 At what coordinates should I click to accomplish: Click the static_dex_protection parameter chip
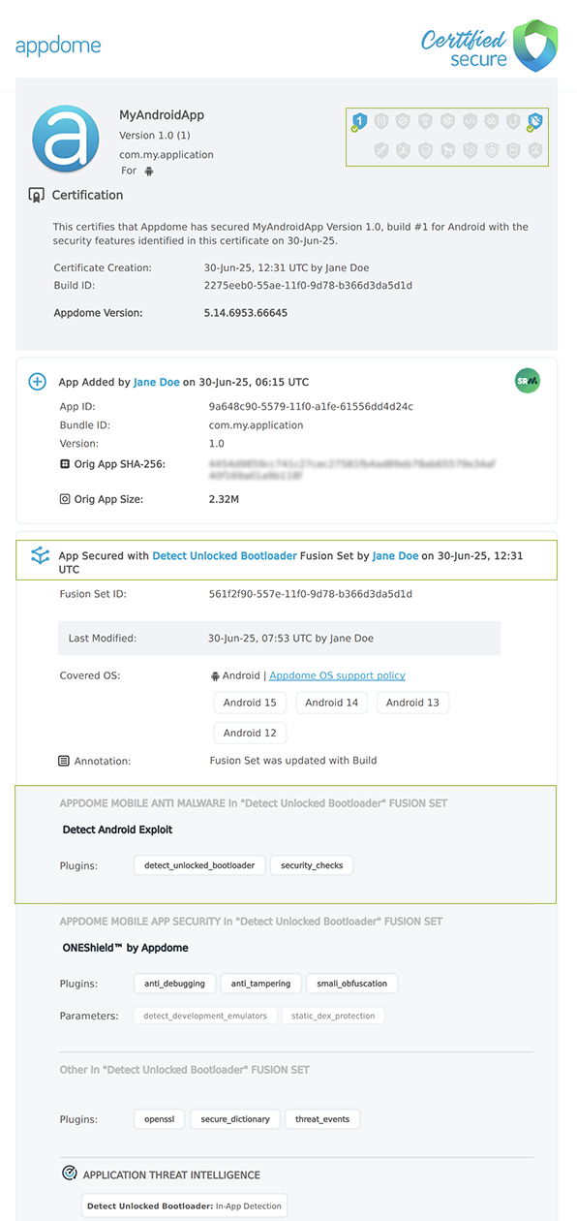pyautogui.click(x=334, y=1016)
